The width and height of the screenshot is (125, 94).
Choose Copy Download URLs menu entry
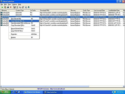coord(24,25)
